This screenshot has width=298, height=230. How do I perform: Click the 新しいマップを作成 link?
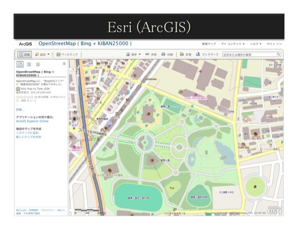pyautogui.click(x=28, y=137)
